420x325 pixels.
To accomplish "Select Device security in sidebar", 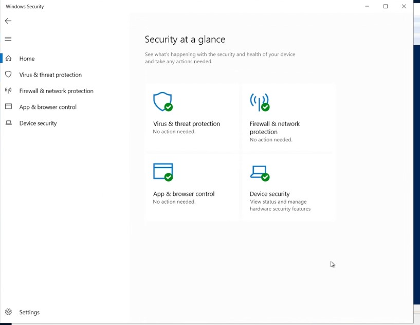I will (x=38, y=123).
